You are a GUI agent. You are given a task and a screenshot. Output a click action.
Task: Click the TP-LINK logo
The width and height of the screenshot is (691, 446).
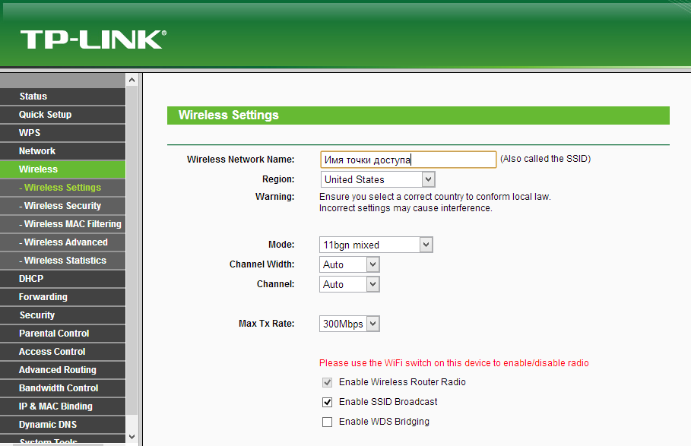point(93,40)
